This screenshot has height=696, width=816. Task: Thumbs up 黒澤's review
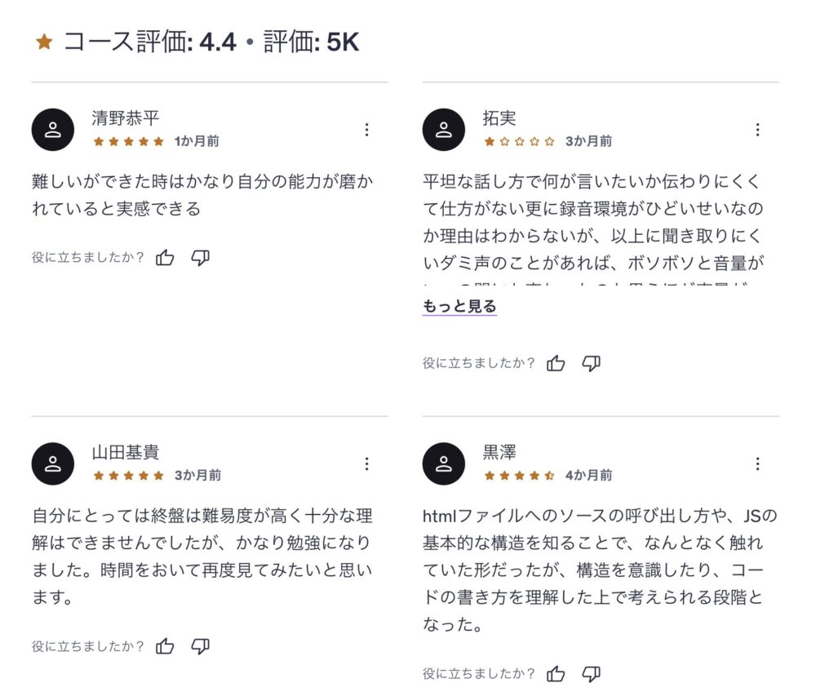[557, 673]
